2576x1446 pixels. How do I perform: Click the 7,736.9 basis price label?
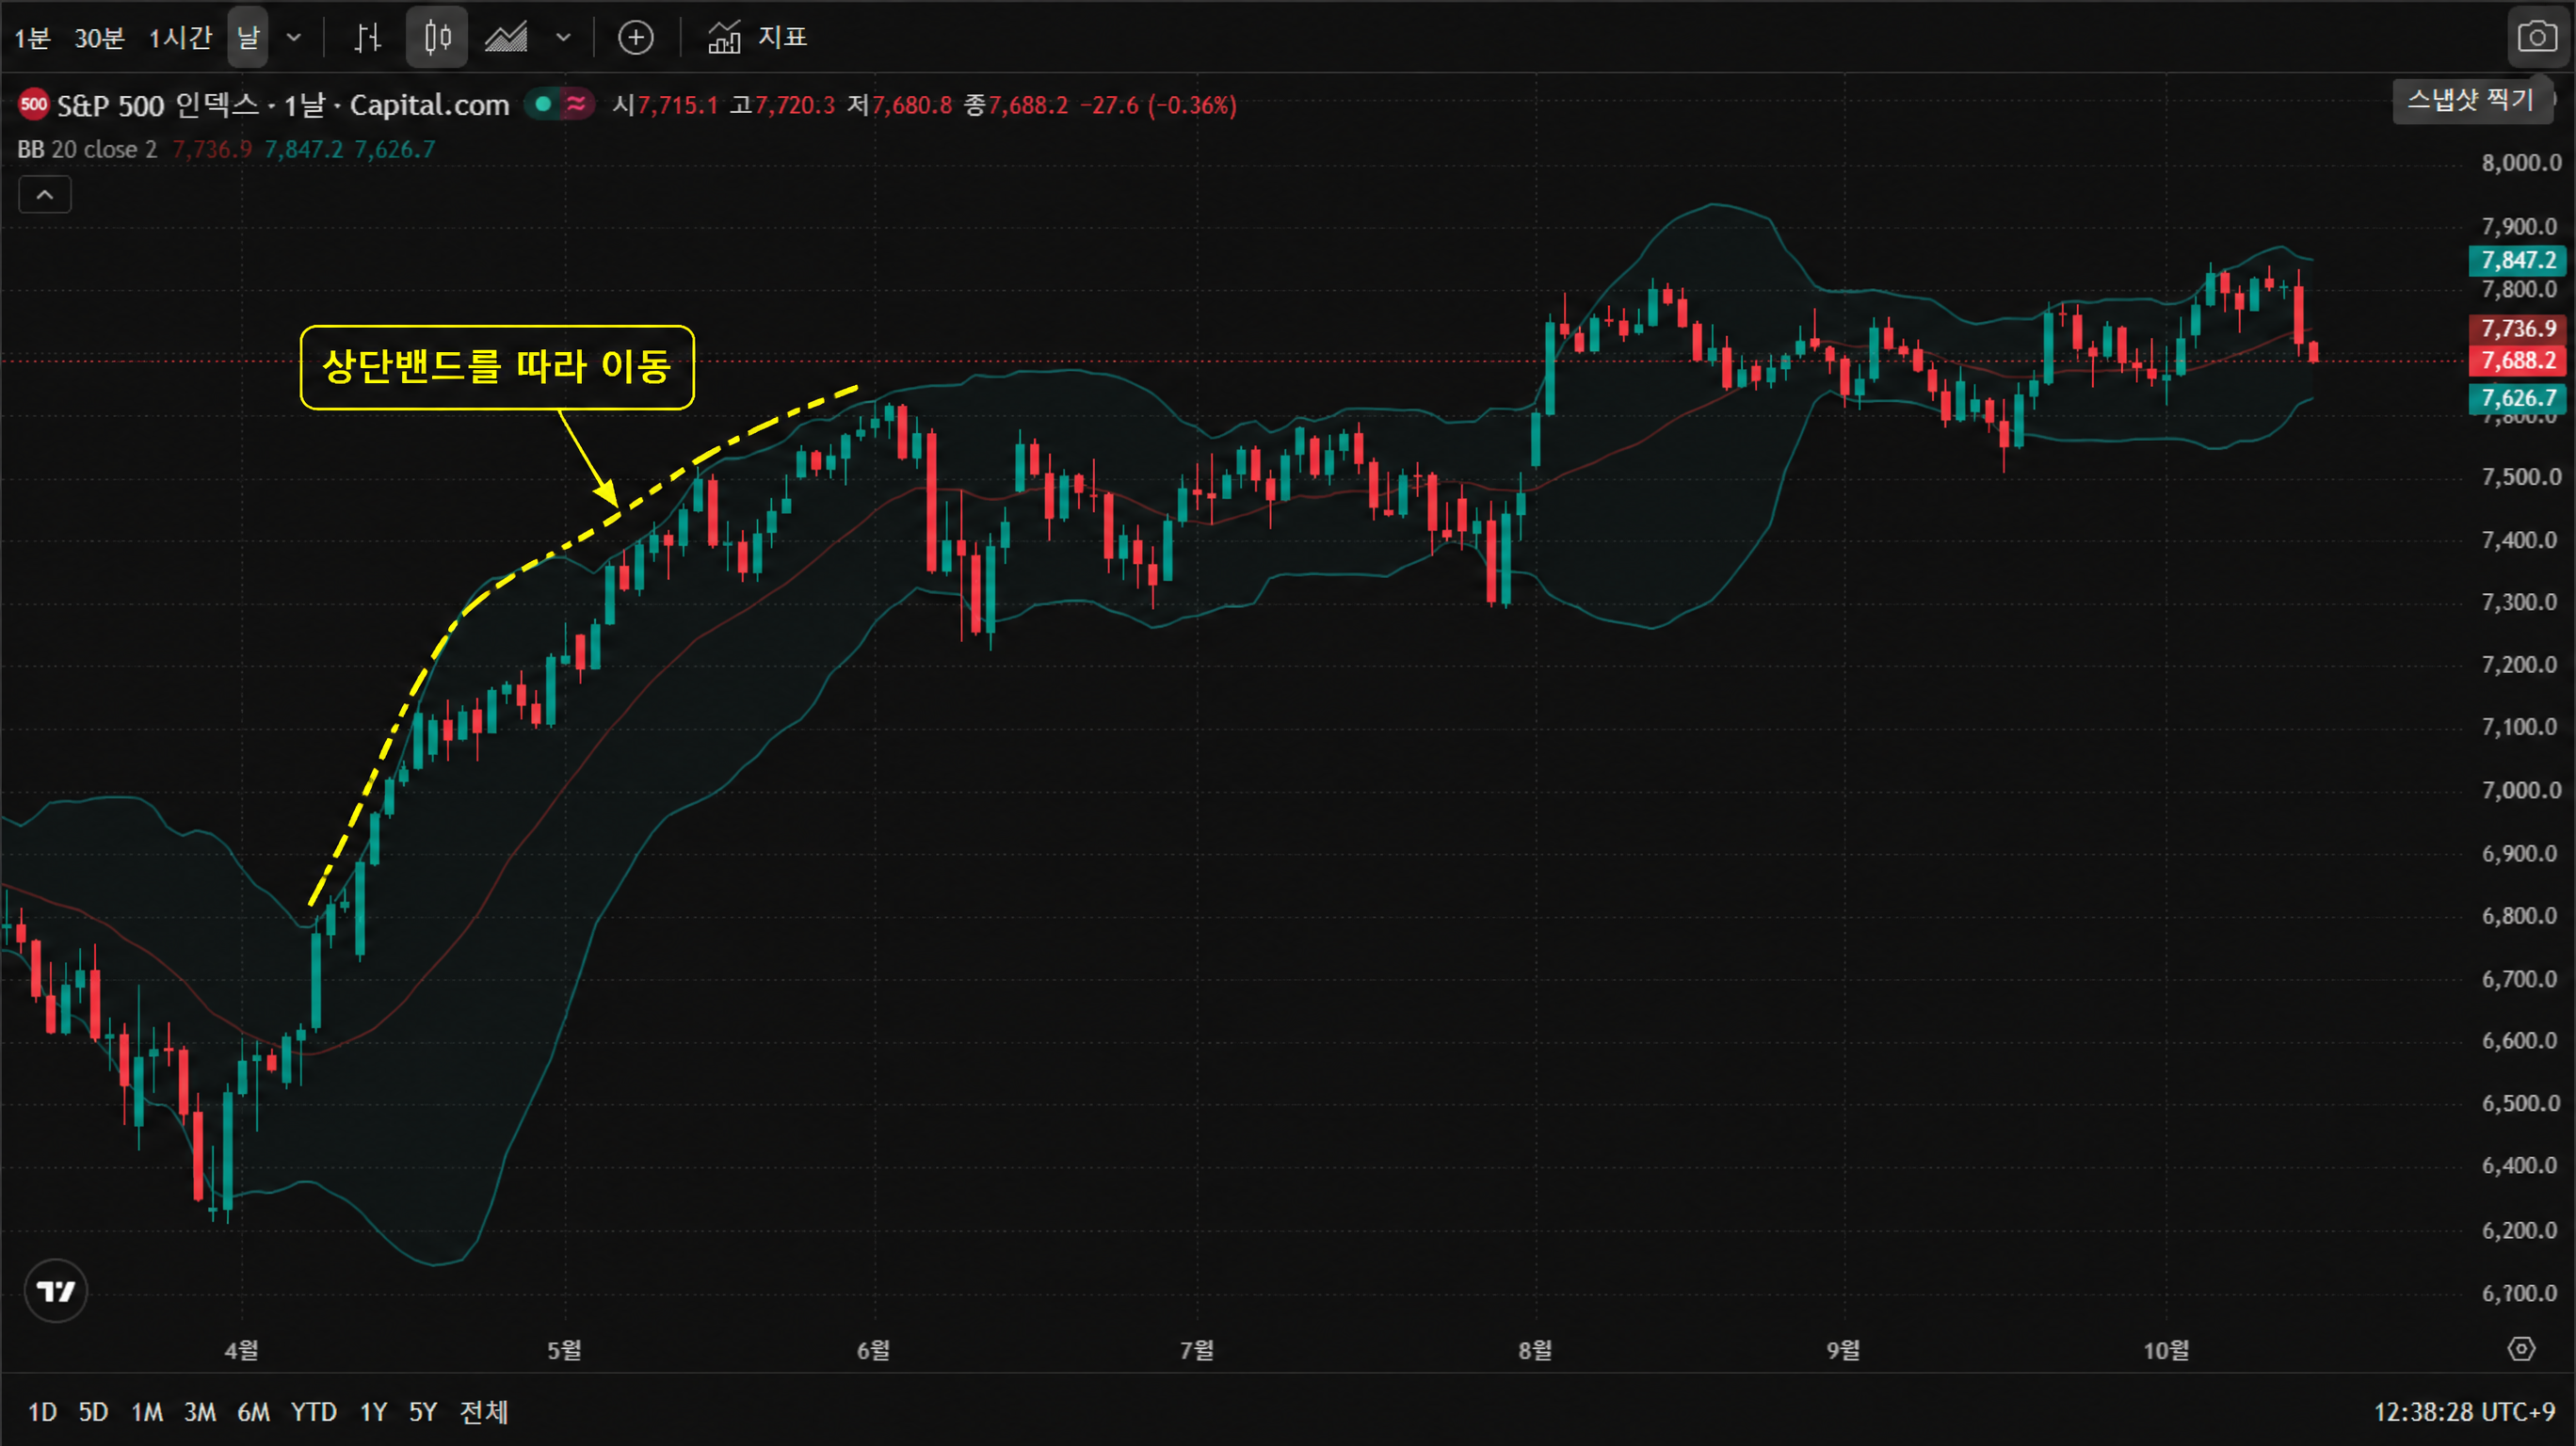point(2518,328)
